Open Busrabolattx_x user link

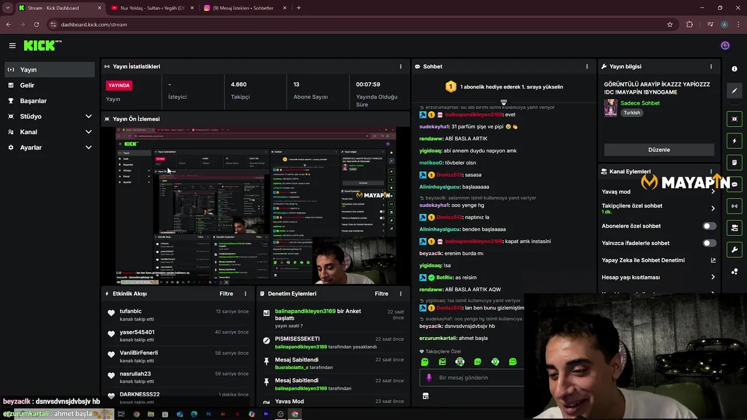pyautogui.click(x=291, y=367)
